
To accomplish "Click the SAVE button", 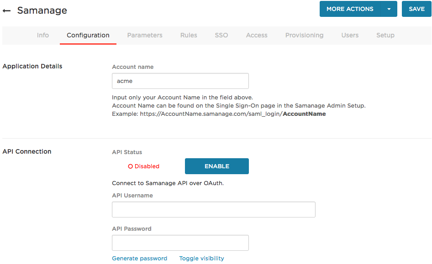I will [416, 9].
